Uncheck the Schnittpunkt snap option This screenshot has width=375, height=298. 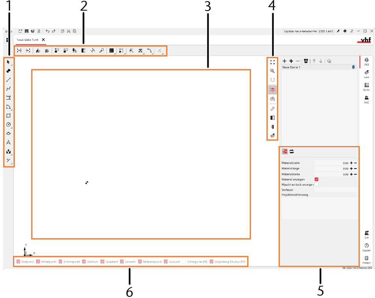click(x=61, y=262)
